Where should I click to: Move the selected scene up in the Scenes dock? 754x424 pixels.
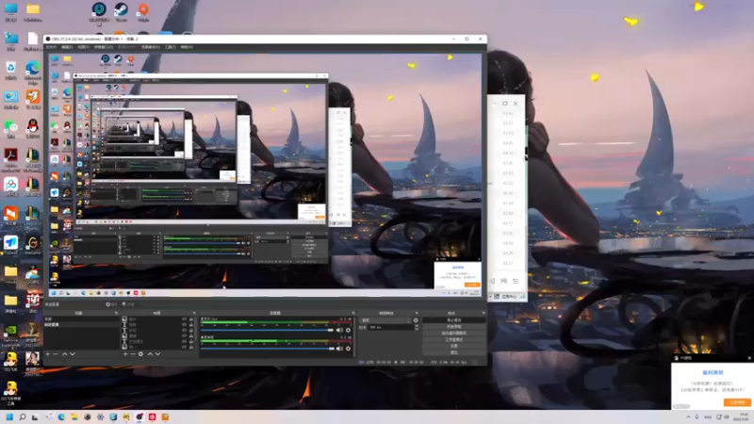coord(65,354)
